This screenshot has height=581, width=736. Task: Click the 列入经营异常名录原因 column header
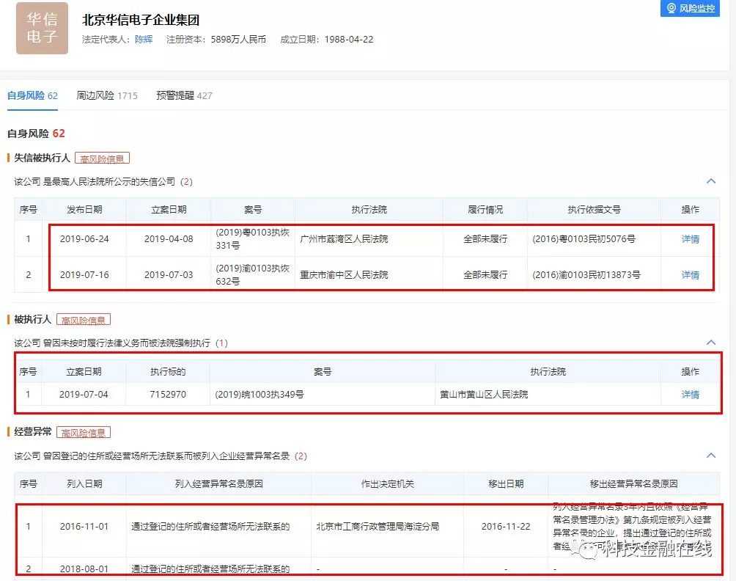[218, 483]
